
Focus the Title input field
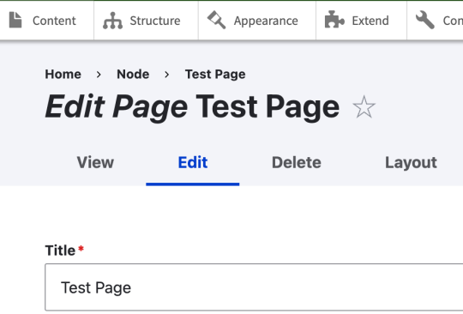tap(254, 287)
